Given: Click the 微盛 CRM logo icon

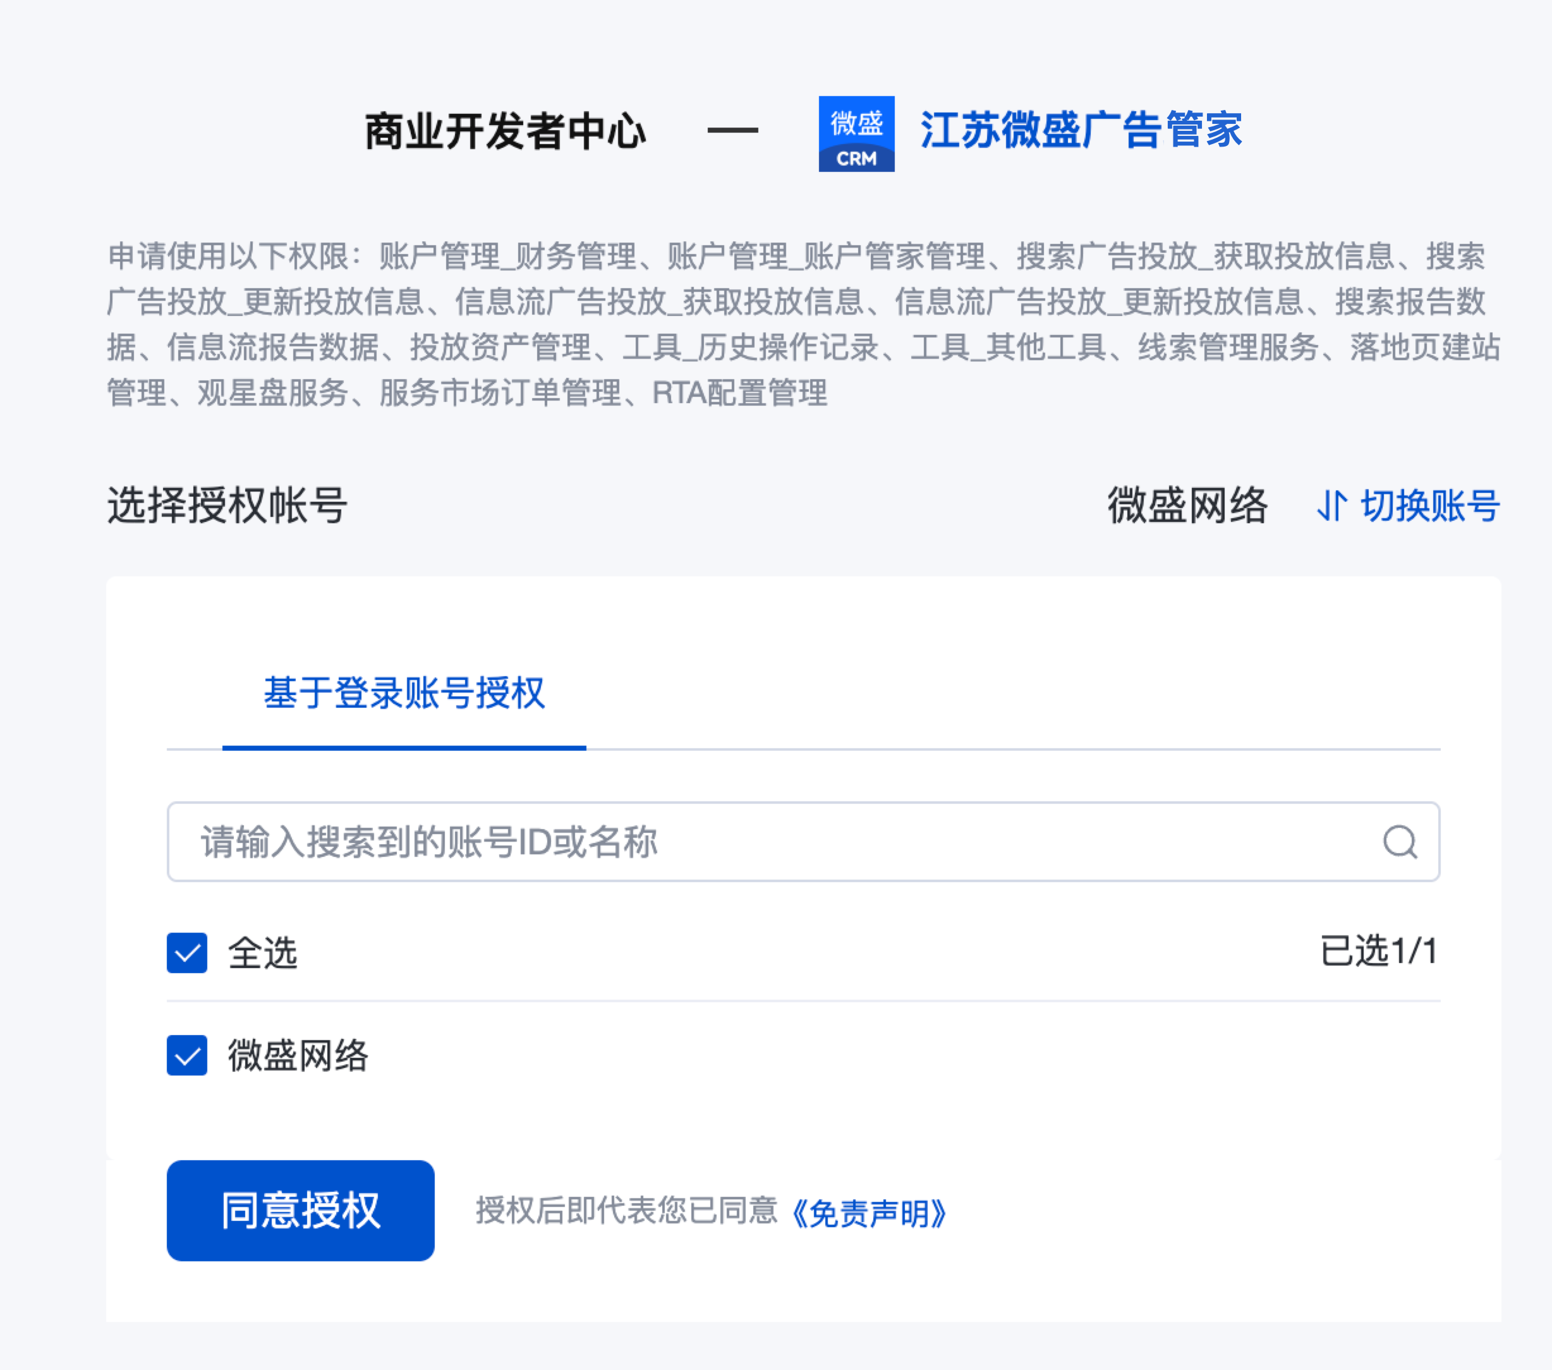Looking at the screenshot, I should 856,134.
